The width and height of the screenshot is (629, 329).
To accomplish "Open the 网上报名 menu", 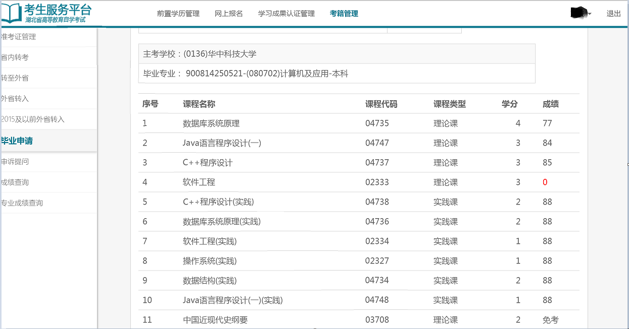I will coord(228,14).
